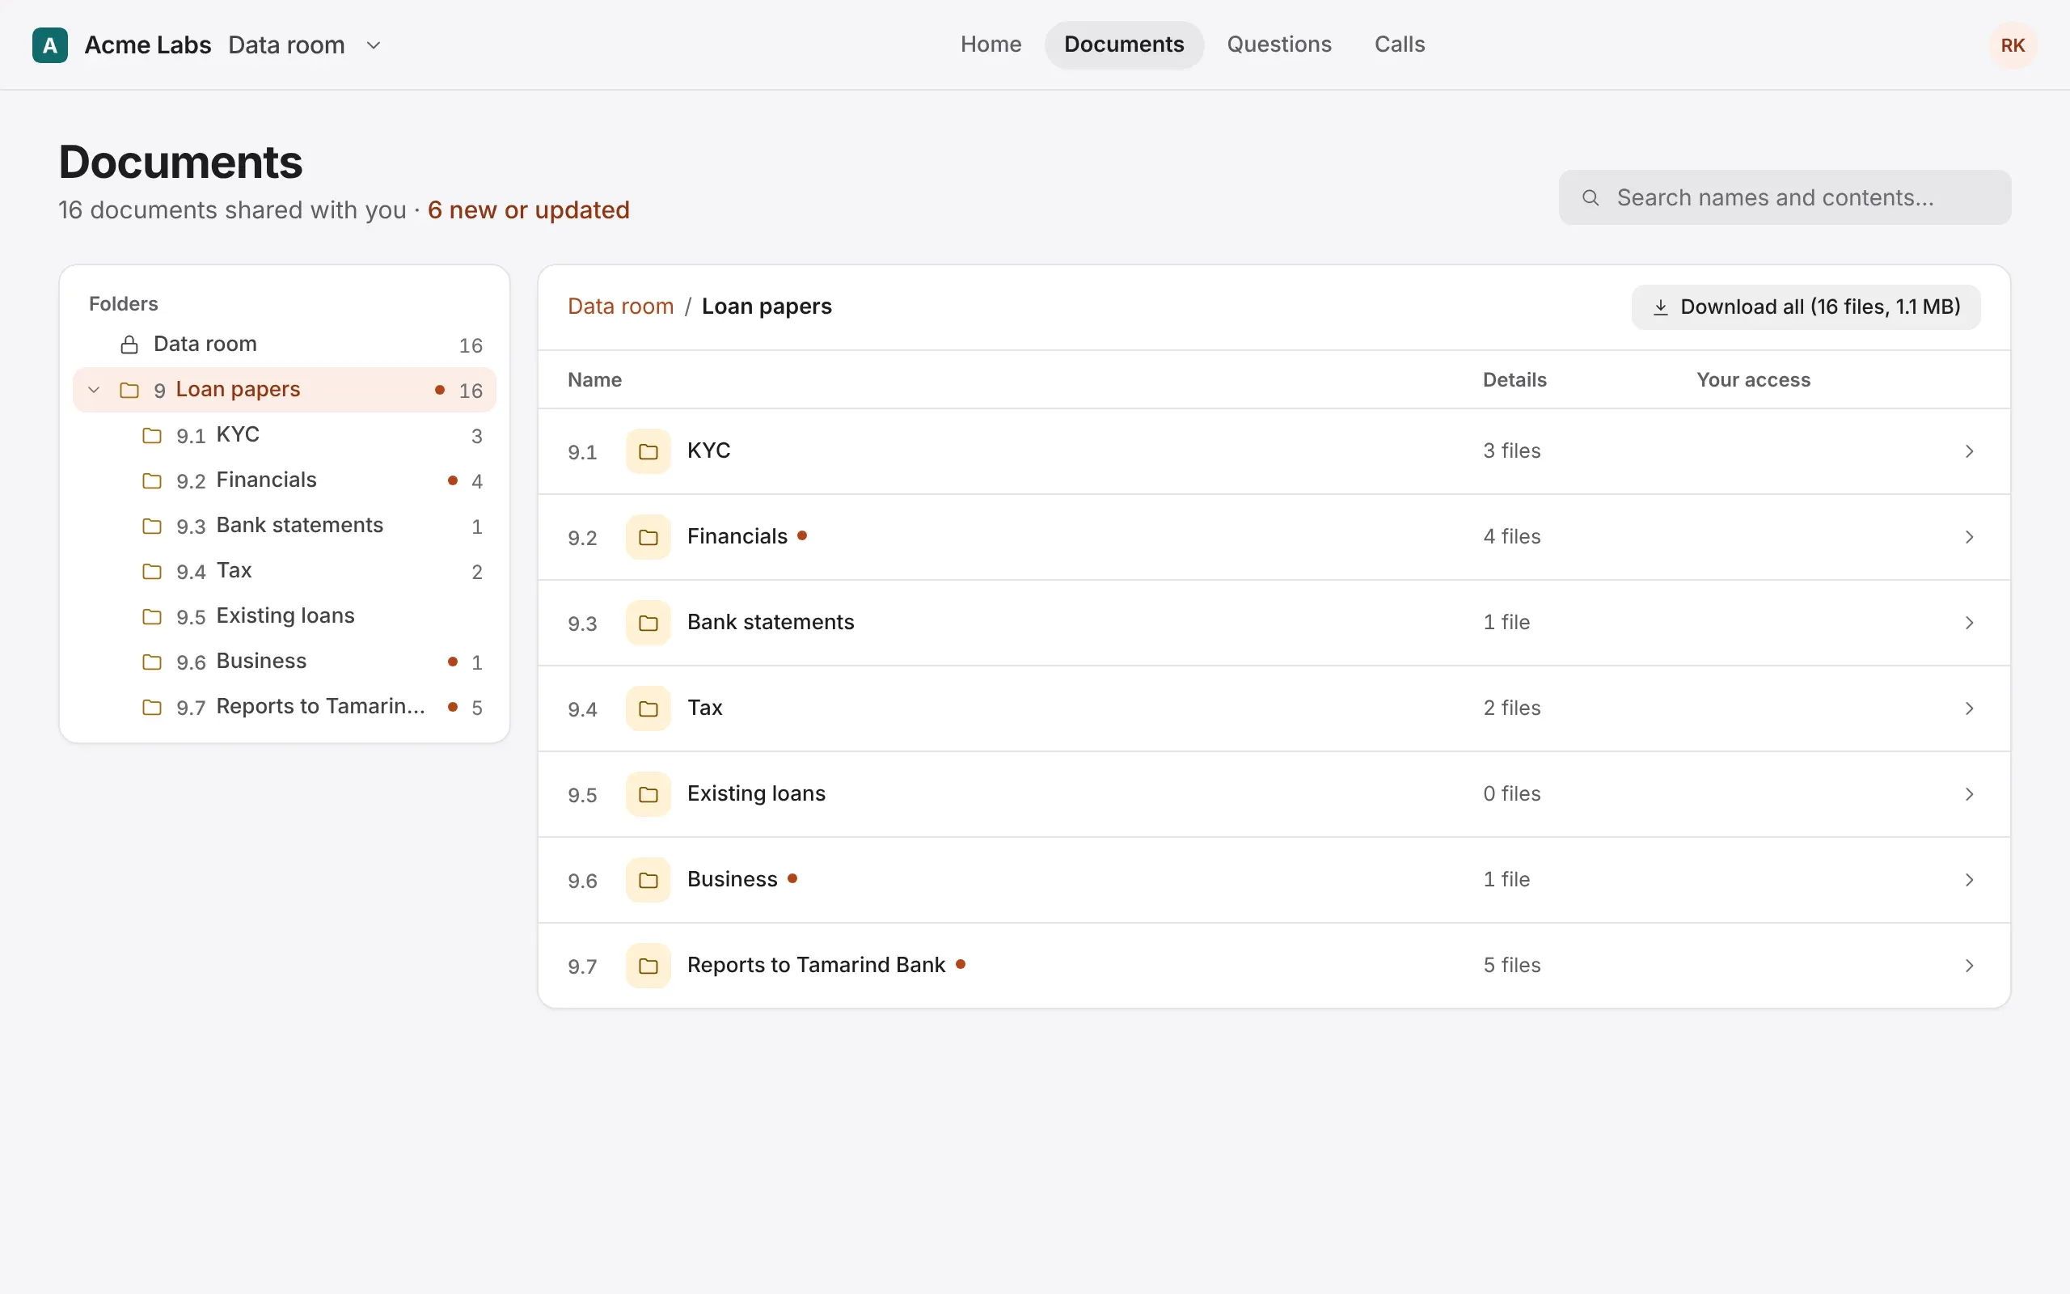Select the Documents tab

pyautogui.click(x=1123, y=44)
